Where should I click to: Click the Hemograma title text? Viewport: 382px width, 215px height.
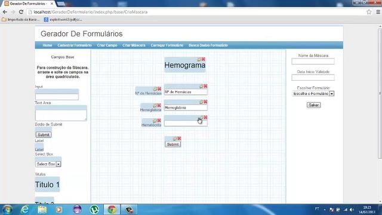tap(185, 65)
